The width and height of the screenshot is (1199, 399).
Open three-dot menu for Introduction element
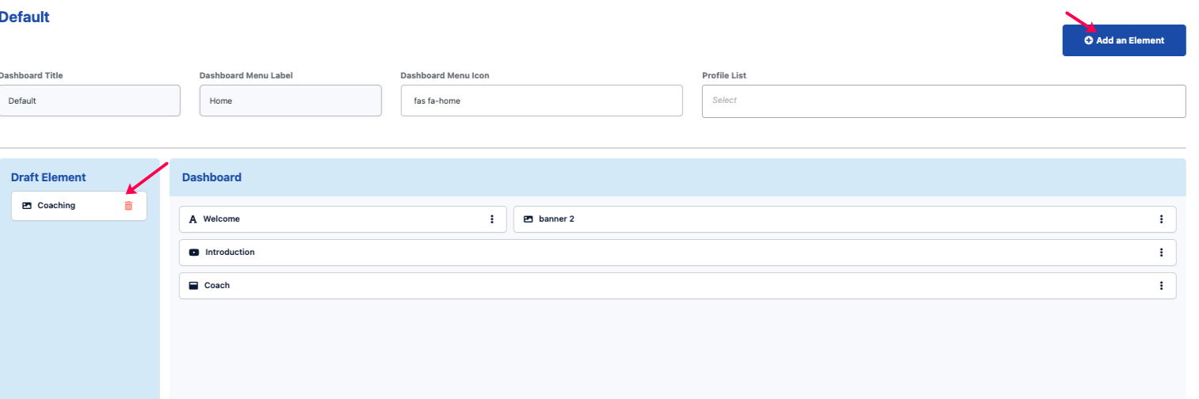click(x=1161, y=253)
